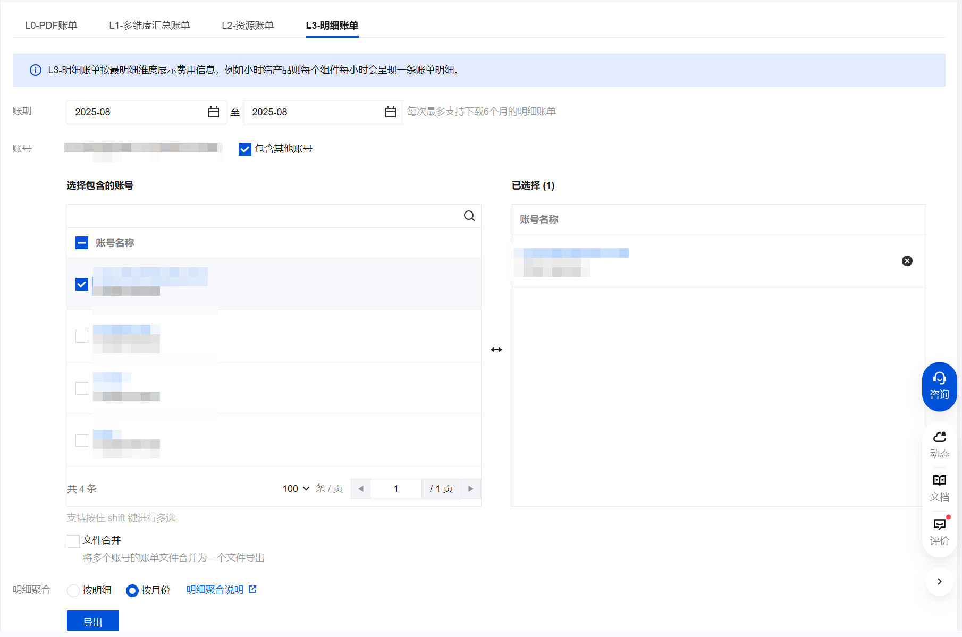Open the start month calendar picker

point(213,112)
